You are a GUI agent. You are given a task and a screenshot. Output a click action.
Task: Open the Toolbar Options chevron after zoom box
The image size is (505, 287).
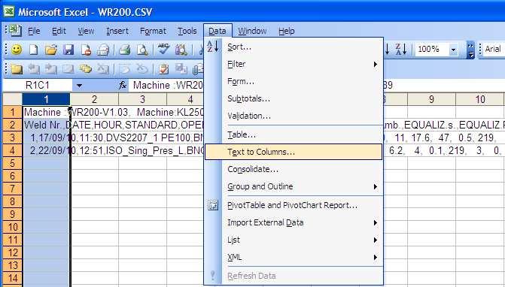[x=470, y=50]
